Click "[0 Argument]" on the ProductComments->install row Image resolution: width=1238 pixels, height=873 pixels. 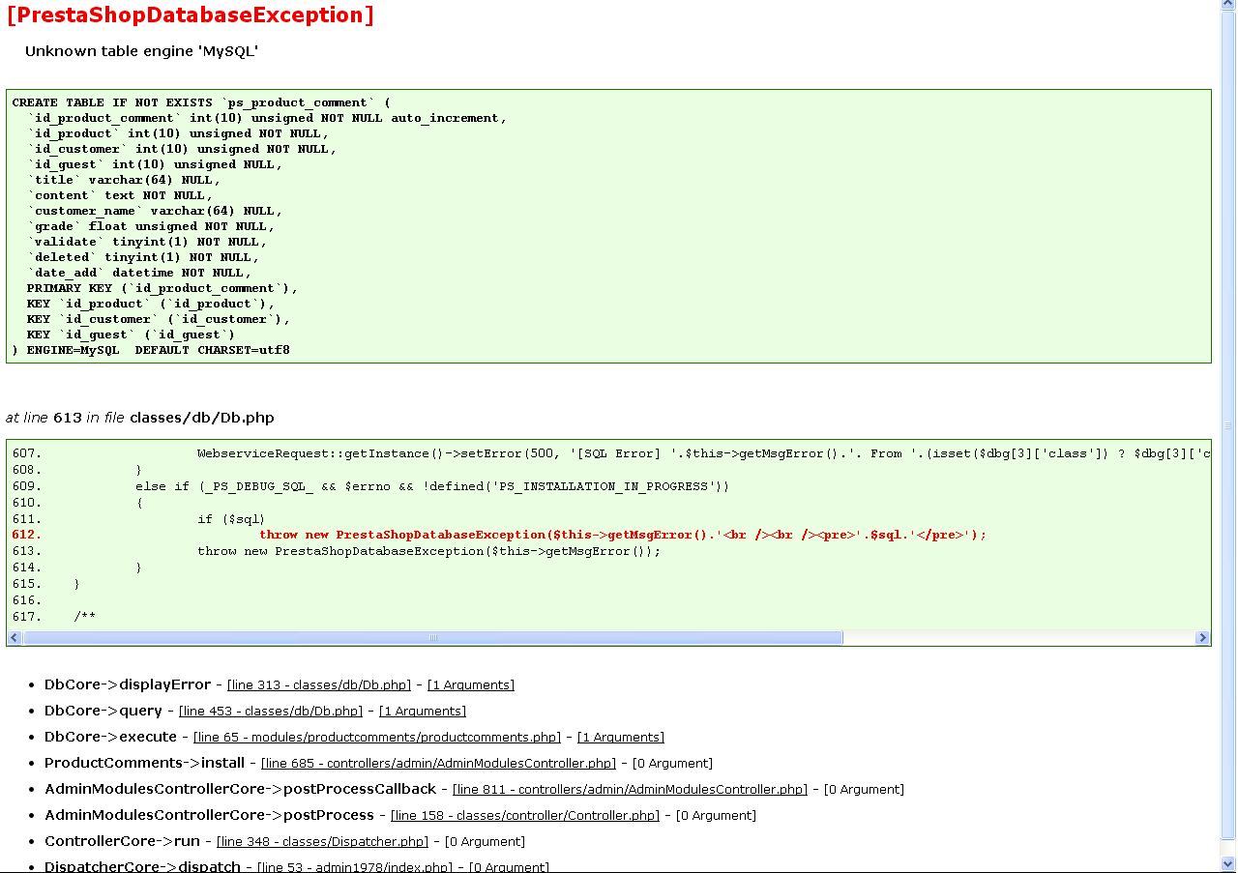[672, 764]
